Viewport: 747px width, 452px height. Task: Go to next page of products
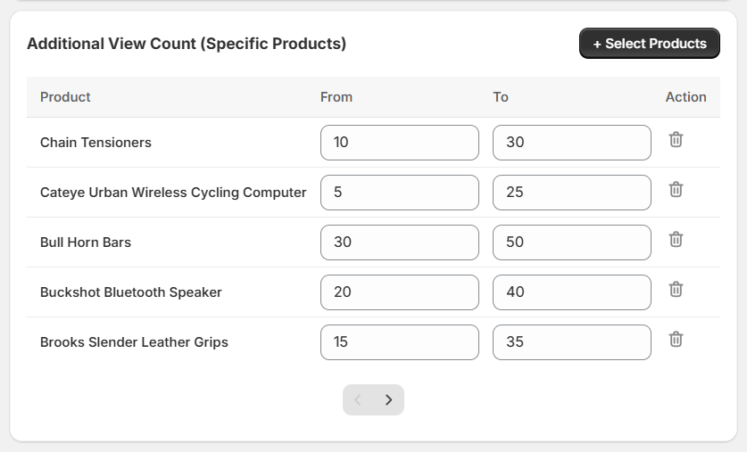pos(388,400)
